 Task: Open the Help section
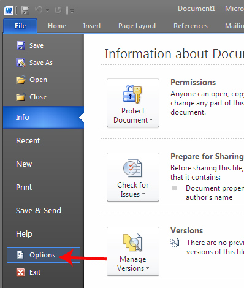[x=24, y=234]
